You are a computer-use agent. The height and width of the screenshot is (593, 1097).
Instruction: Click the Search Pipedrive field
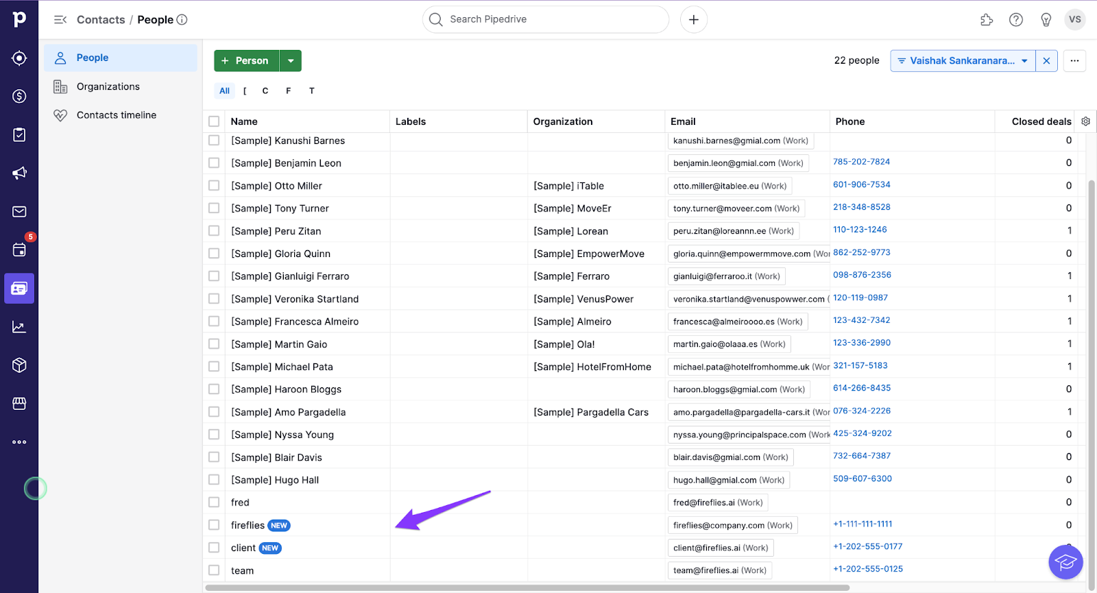click(546, 19)
